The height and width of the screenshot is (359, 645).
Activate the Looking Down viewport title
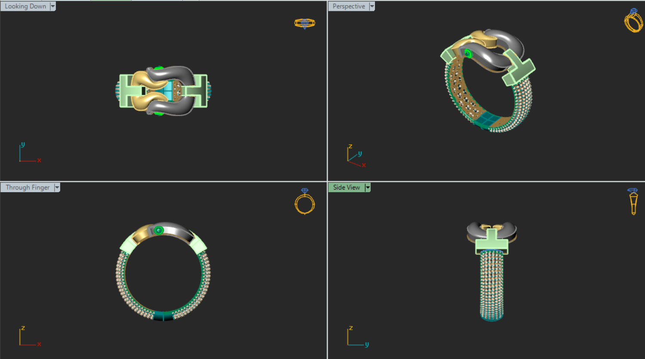[x=25, y=6]
